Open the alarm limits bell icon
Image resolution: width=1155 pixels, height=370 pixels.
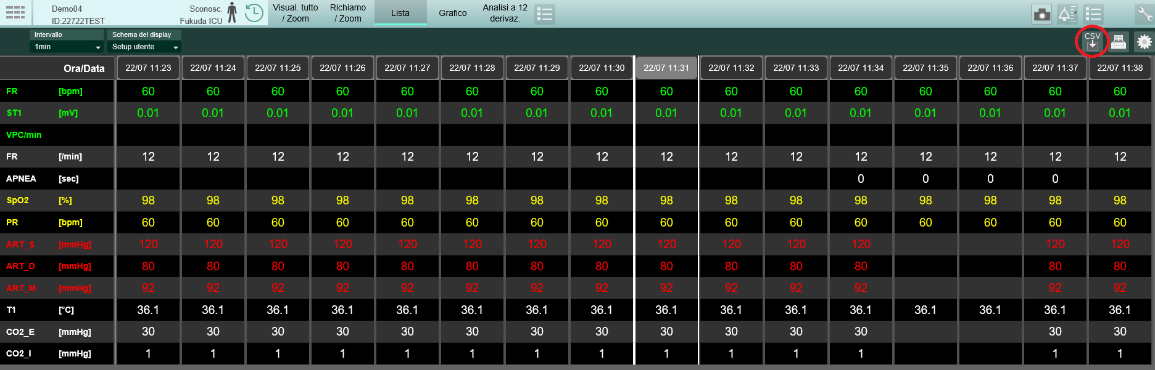click(1067, 14)
